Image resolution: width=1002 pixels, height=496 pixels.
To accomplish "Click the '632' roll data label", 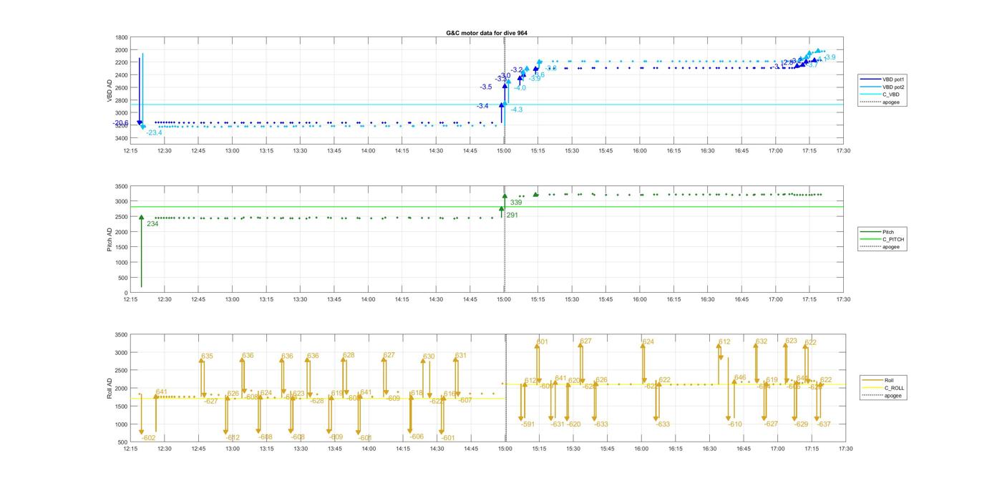I will [762, 341].
